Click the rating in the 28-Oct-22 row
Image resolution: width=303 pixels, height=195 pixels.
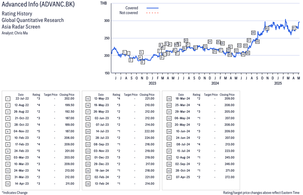38,125
